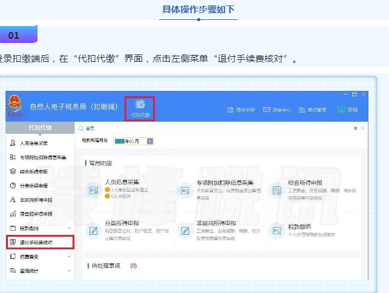Select 限售股所得申报 in left sidebar
The height and width of the screenshot is (293, 389).
click(x=40, y=214)
